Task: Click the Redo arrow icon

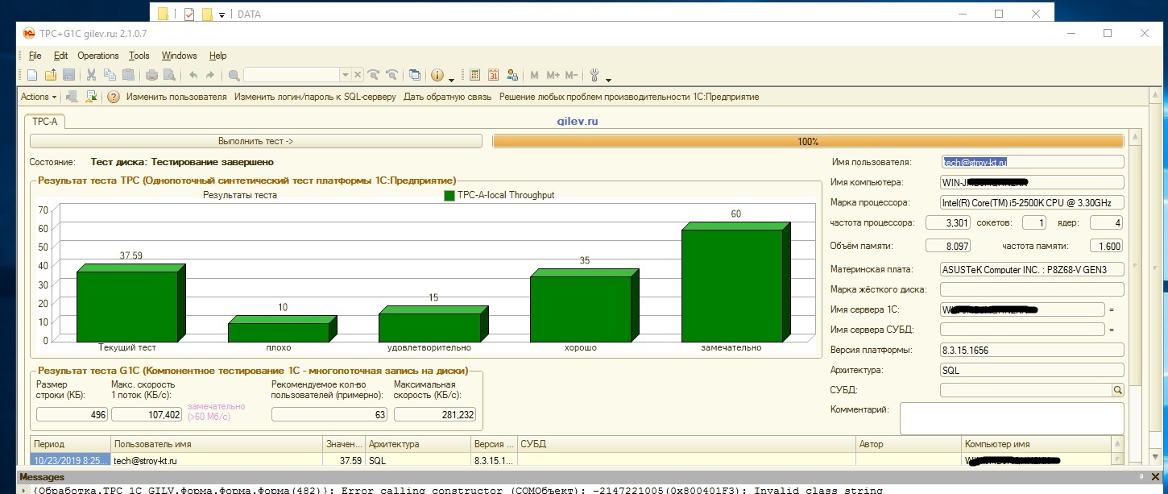Action: point(210,75)
